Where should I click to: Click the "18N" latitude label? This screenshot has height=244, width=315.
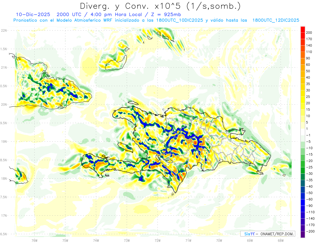point(4,178)
